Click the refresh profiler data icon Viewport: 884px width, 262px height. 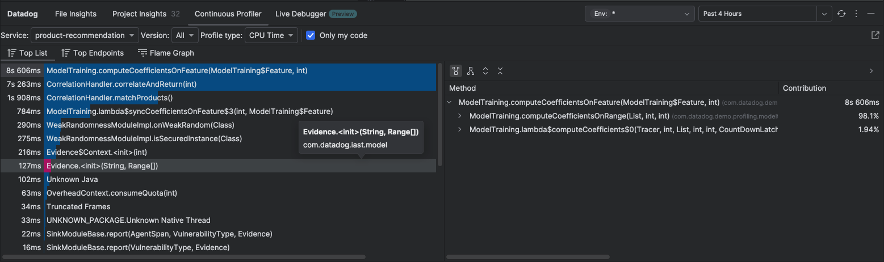[841, 14]
